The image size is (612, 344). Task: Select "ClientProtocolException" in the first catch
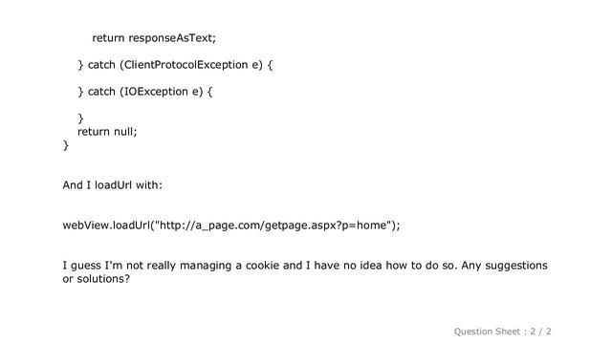186,65
